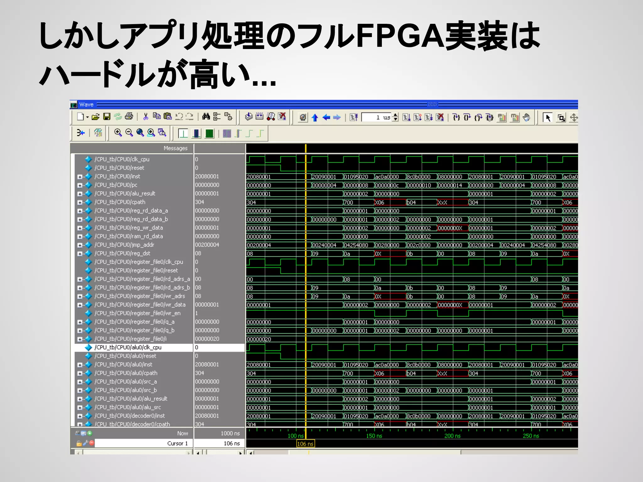The image size is (643, 482).
Task: Click the 150 ns mark on timeline
Action: (x=374, y=436)
